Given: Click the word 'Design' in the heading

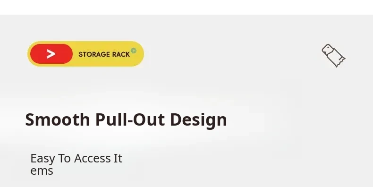Looking at the screenshot, I should [199, 120].
